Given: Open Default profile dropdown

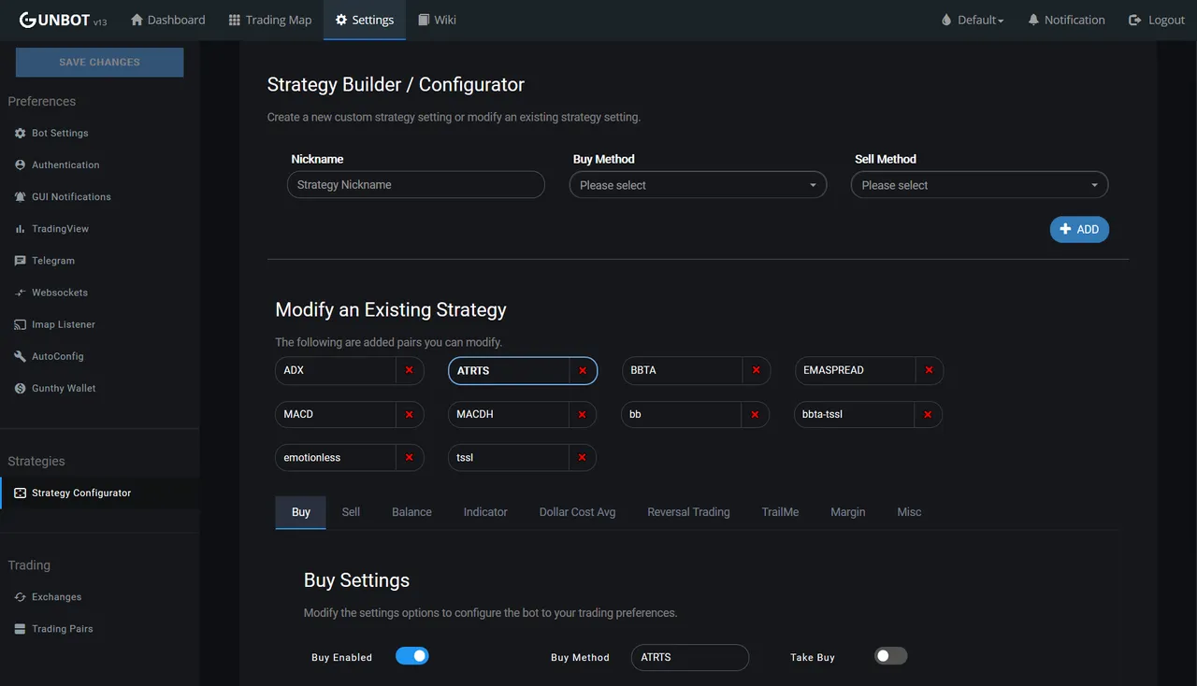Looking at the screenshot, I should 973,20.
